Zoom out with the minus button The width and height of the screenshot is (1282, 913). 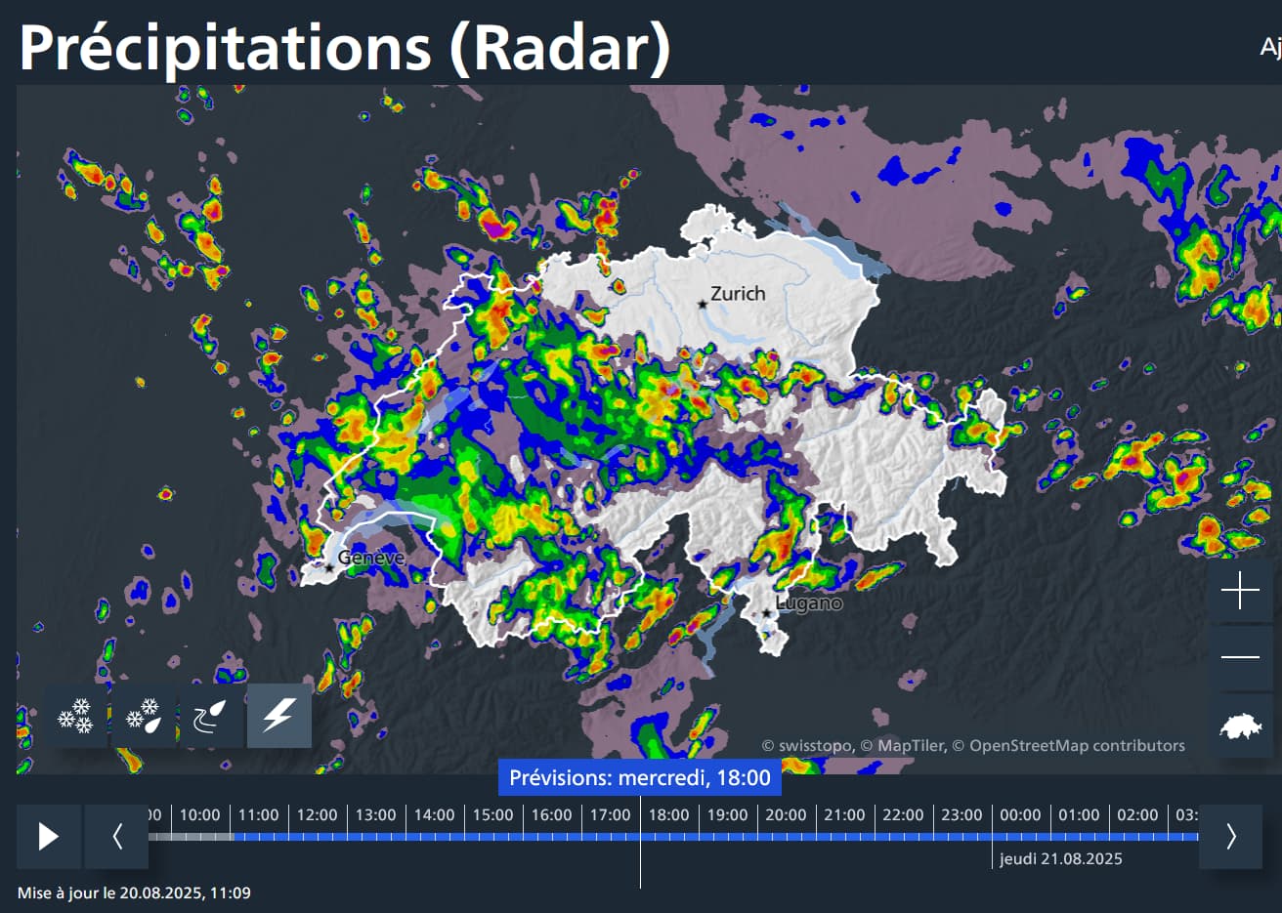[1240, 657]
